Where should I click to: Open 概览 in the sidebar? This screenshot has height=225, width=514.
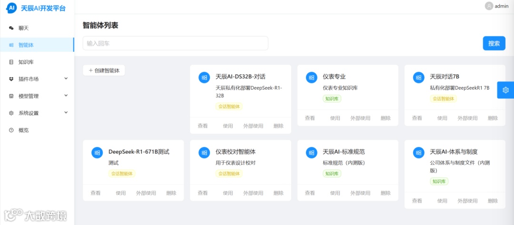[x=37, y=130]
